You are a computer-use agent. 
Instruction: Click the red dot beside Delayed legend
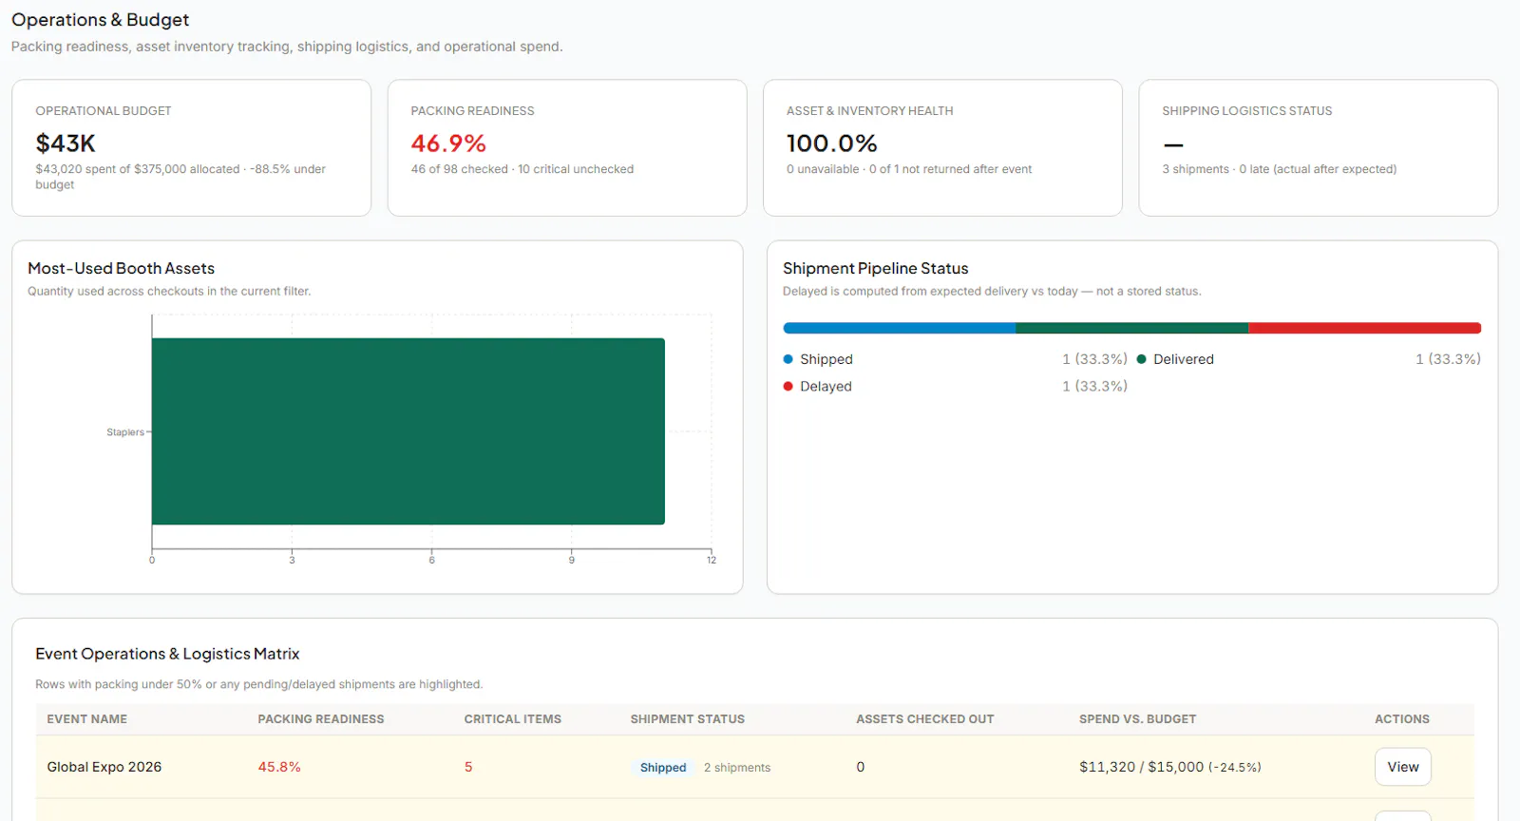pyautogui.click(x=788, y=386)
